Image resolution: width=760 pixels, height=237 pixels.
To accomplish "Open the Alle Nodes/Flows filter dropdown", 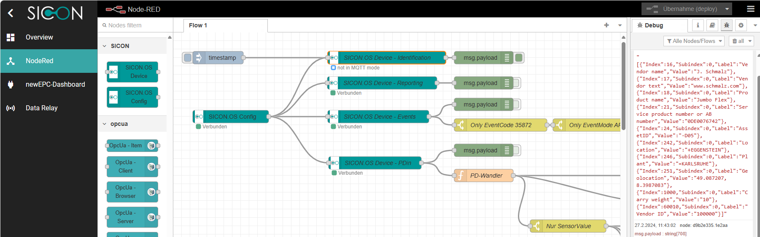I will (x=694, y=41).
